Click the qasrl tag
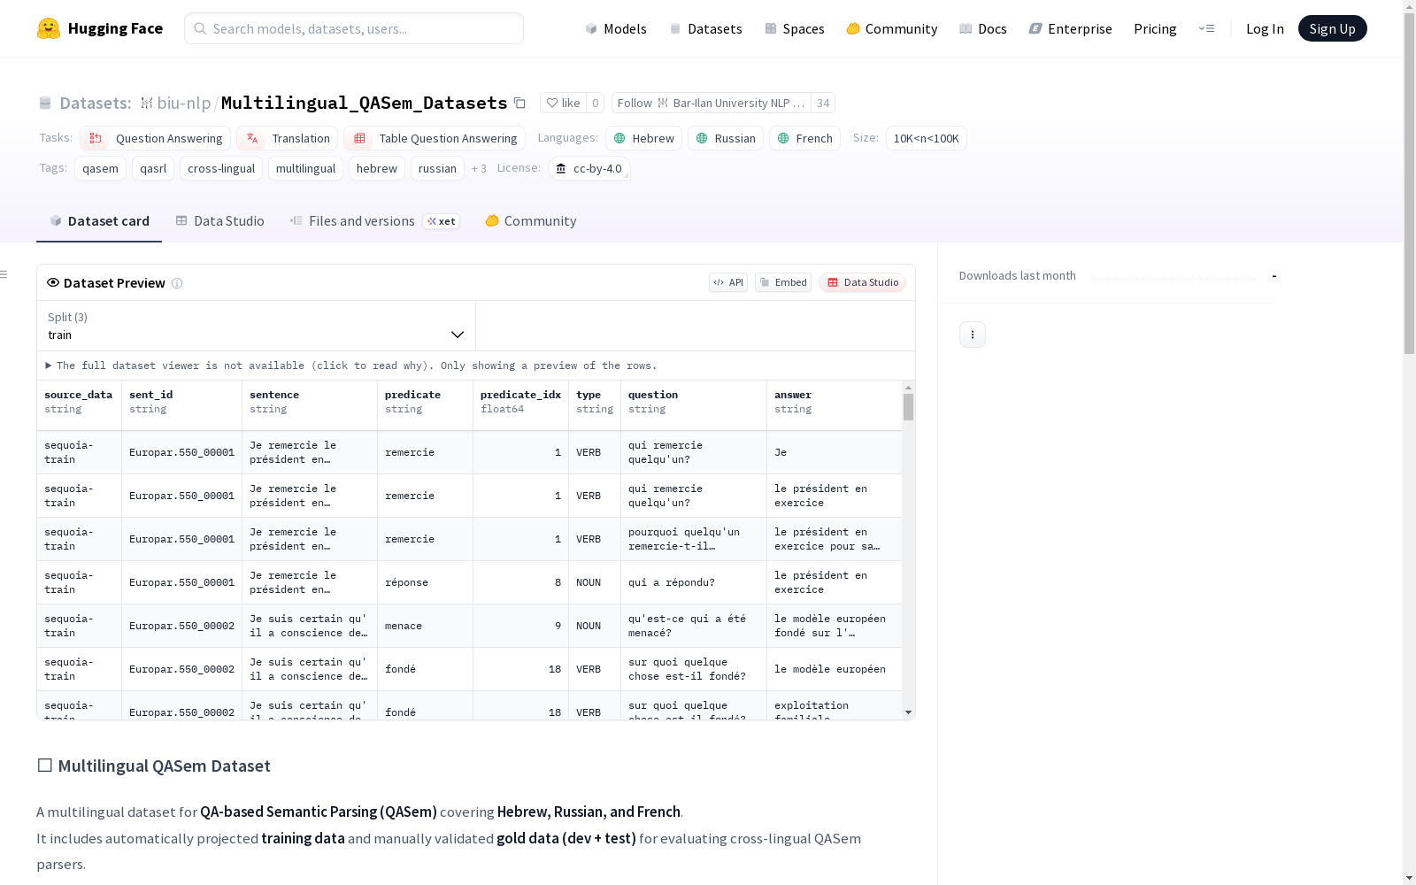 pyautogui.click(x=153, y=168)
